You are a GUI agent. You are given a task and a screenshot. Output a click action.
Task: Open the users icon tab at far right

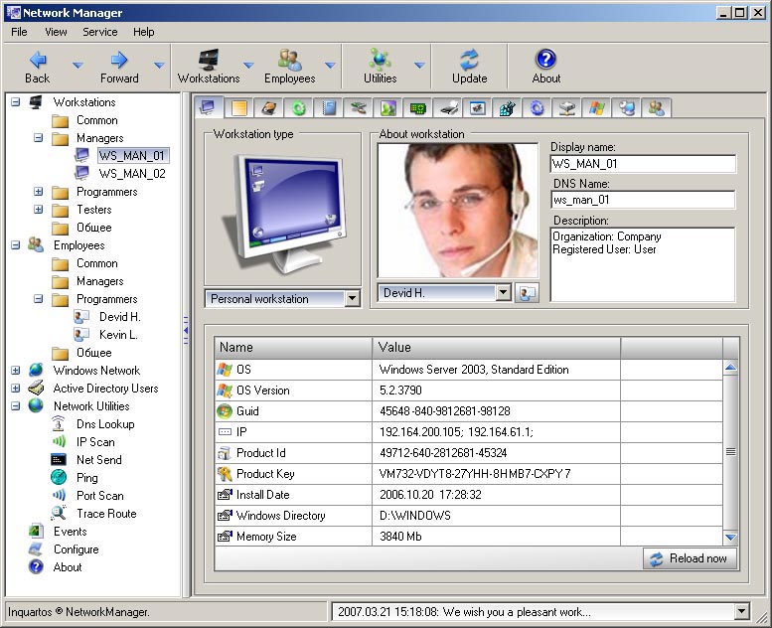pos(655,108)
